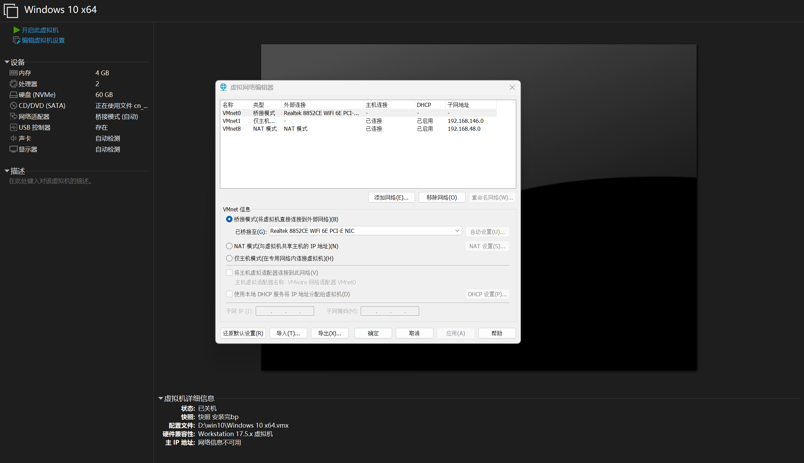This screenshot has height=463, width=804.
Task: Click the green play icon to power on VM
Action: (x=16, y=30)
